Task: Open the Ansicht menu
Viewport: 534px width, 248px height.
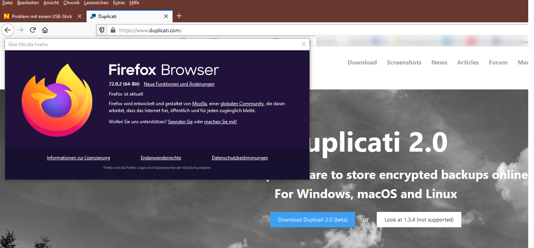Action: pyautogui.click(x=51, y=3)
